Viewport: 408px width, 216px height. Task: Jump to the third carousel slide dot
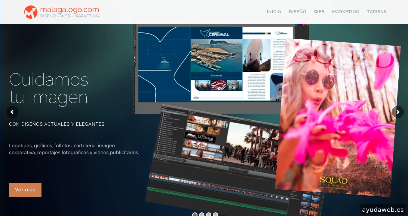(209, 214)
